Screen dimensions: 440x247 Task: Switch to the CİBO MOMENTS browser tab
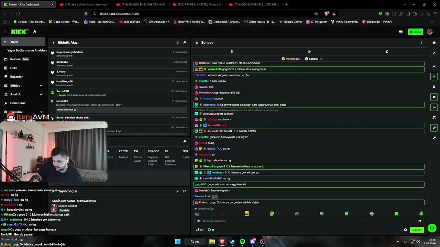point(253,4)
